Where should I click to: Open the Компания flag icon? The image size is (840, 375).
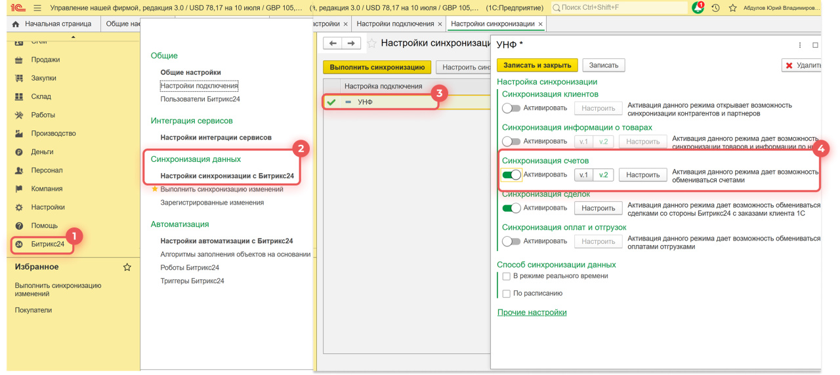[x=19, y=189]
